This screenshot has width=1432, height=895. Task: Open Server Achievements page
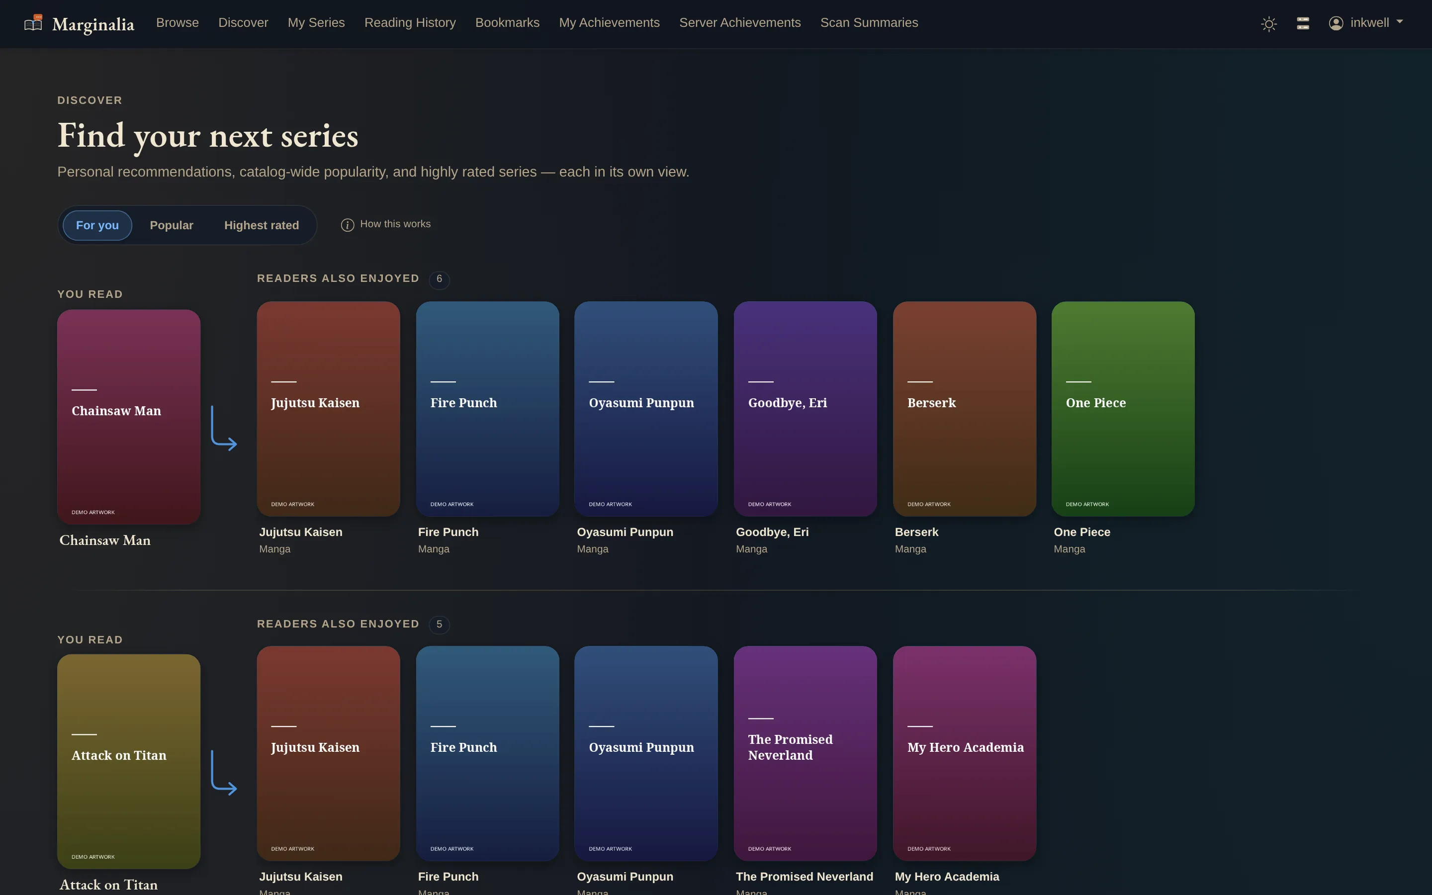[740, 22]
